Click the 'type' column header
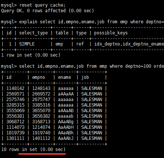Viewport: 164px width, 158px height. (x=81, y=33)
